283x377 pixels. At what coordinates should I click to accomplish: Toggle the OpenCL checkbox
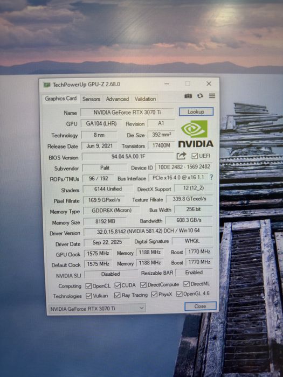pyautogui.click(x=88, y=286)
